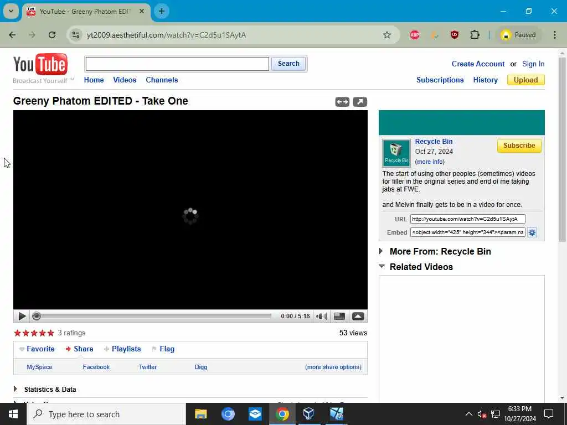This screenshot has height=425, width=567.
Task: Open the notification center icon
Action: [549, 414]
